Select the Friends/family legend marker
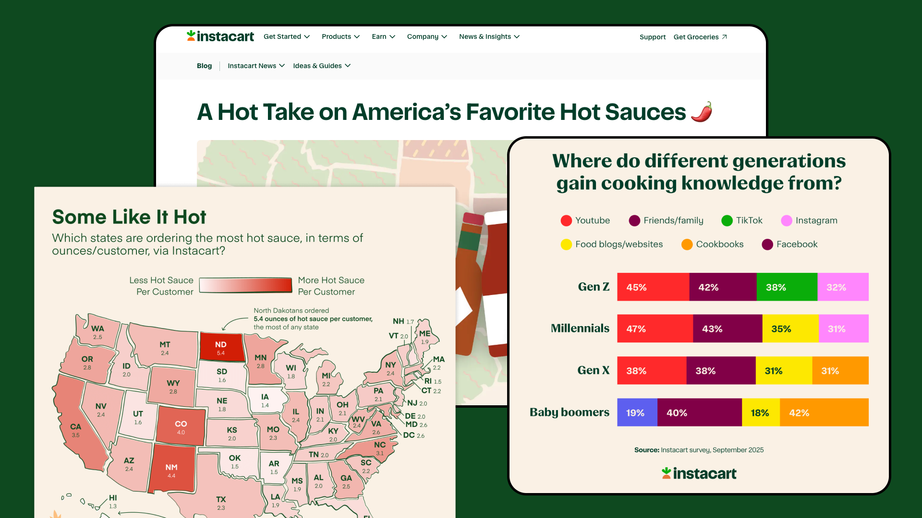 634,221
